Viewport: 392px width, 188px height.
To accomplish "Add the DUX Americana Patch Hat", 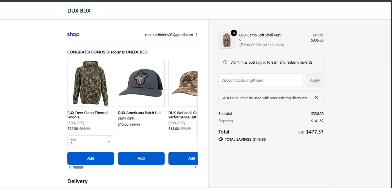I will (x=141, y=158).
